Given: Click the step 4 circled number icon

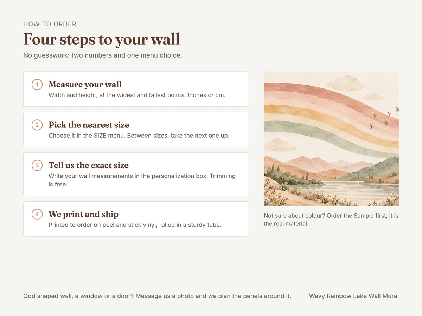Looking at the screenshot, I should (37, 214).
